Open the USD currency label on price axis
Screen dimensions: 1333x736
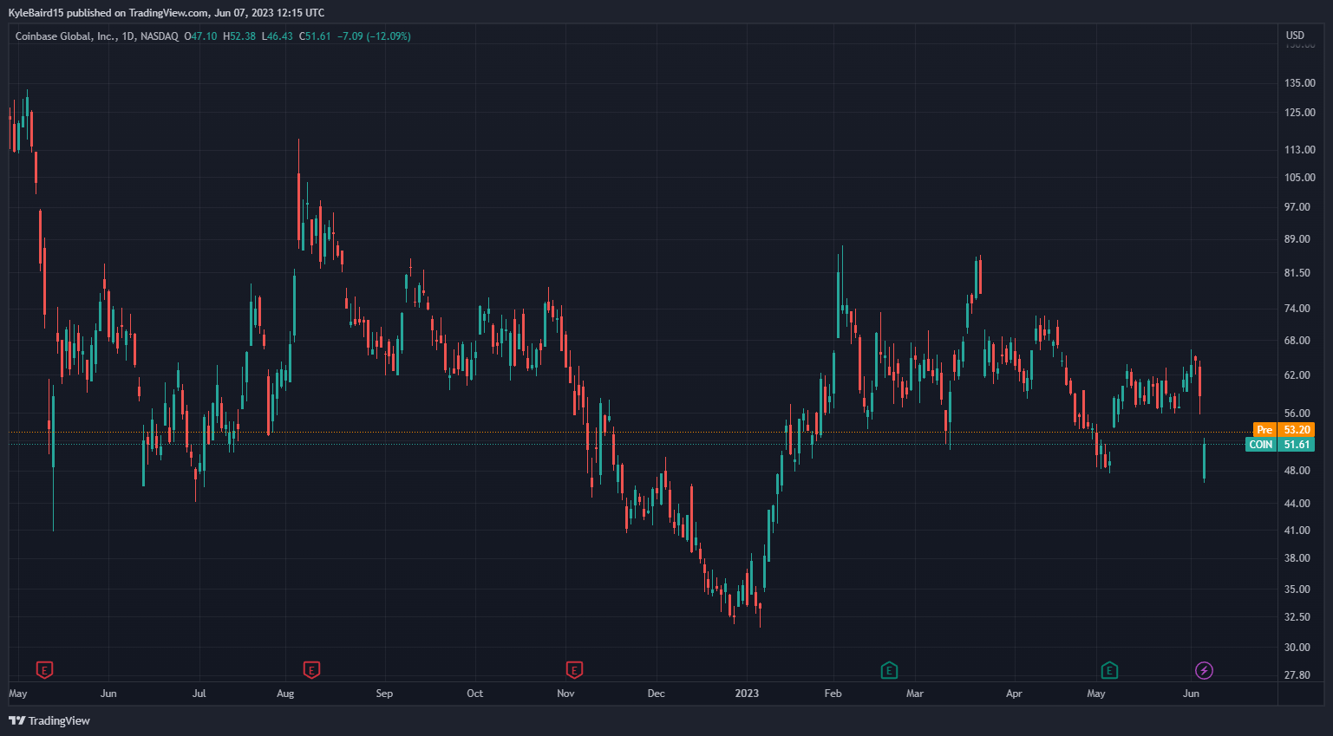[1295, 36]
